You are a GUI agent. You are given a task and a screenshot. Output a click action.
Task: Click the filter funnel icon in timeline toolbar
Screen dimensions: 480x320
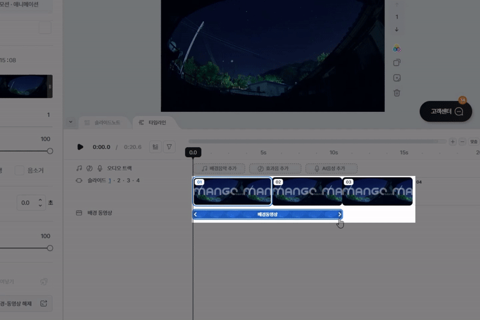pyautogui.click(x=169, y=147)
